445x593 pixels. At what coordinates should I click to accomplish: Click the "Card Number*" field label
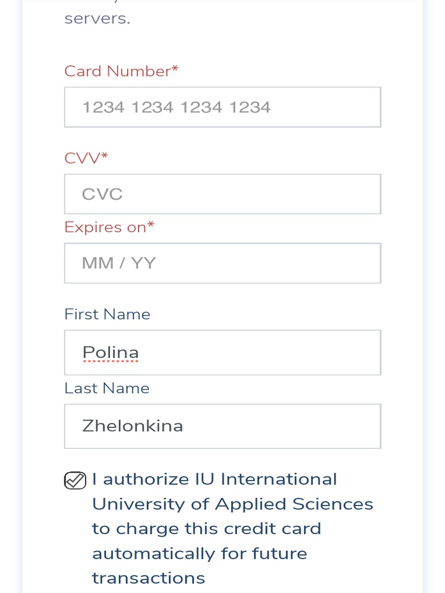[121, 71]
